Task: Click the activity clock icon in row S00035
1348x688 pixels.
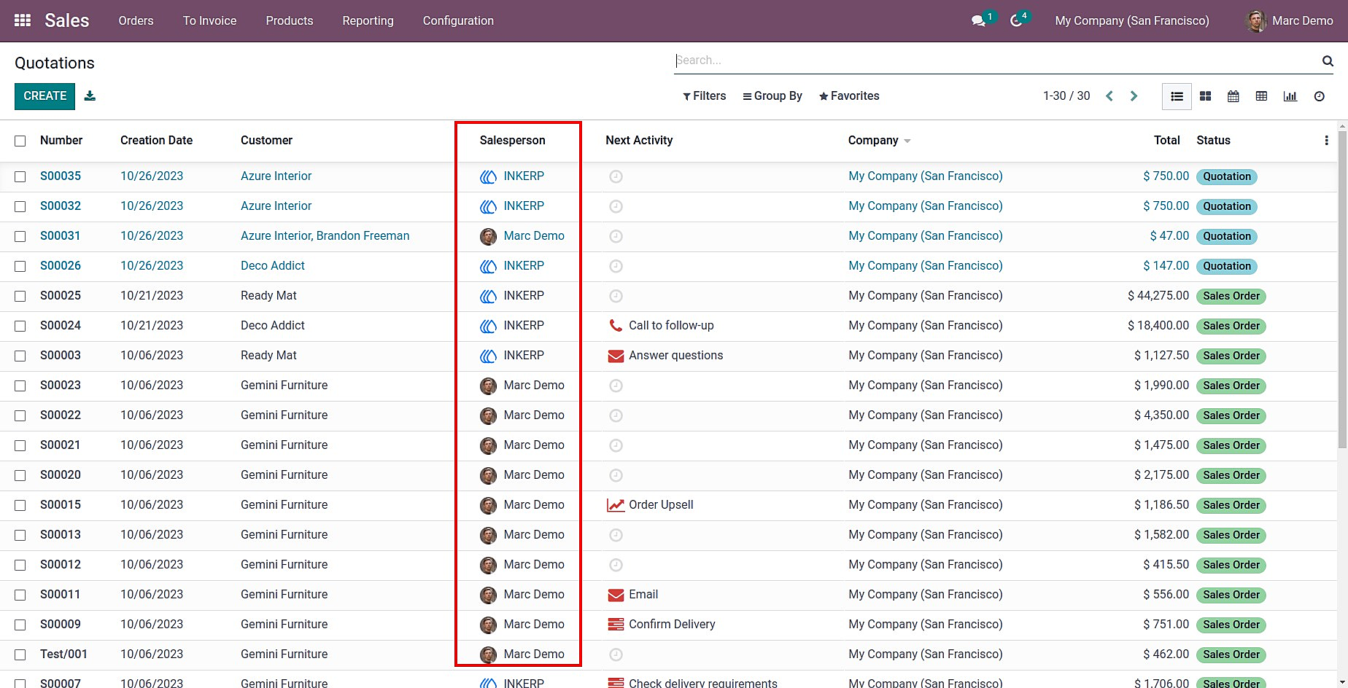Action: 616,176
